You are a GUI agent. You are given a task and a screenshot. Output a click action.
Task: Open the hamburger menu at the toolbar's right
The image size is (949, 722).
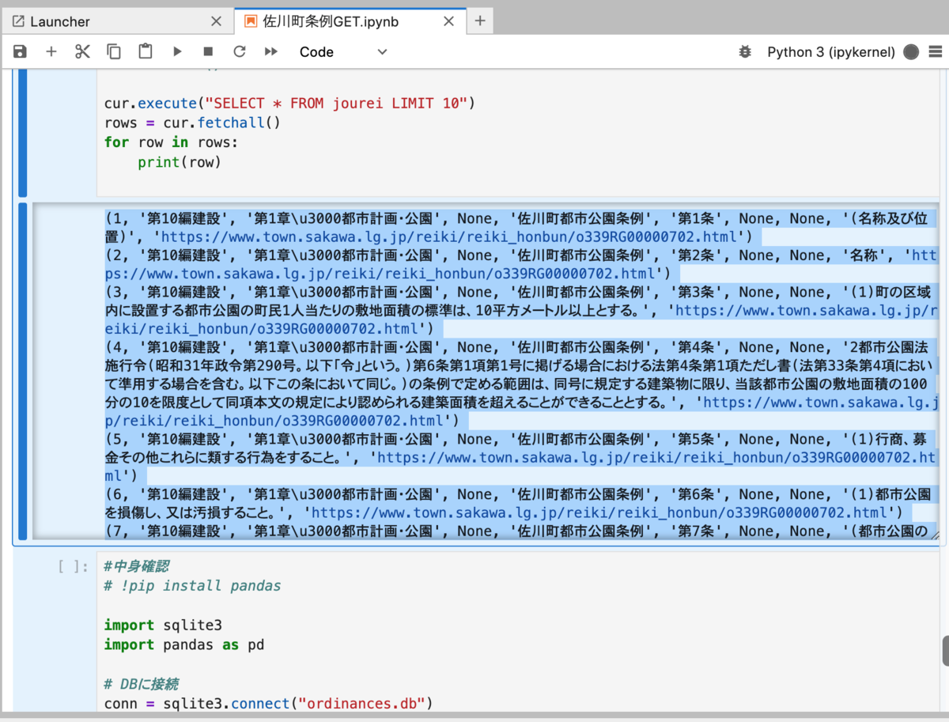(936, 52)
